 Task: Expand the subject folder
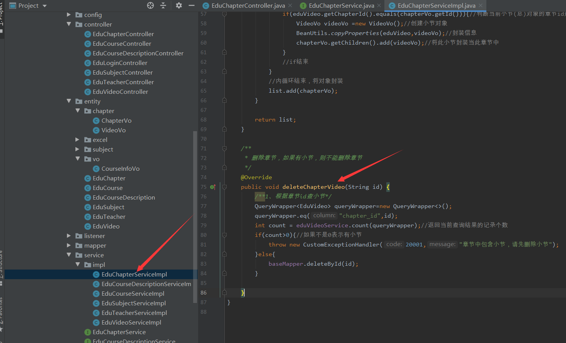78,149
